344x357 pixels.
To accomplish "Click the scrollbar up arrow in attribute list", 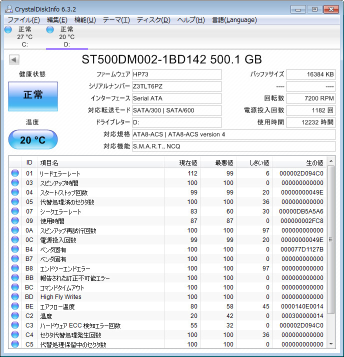I will (330, 162).
